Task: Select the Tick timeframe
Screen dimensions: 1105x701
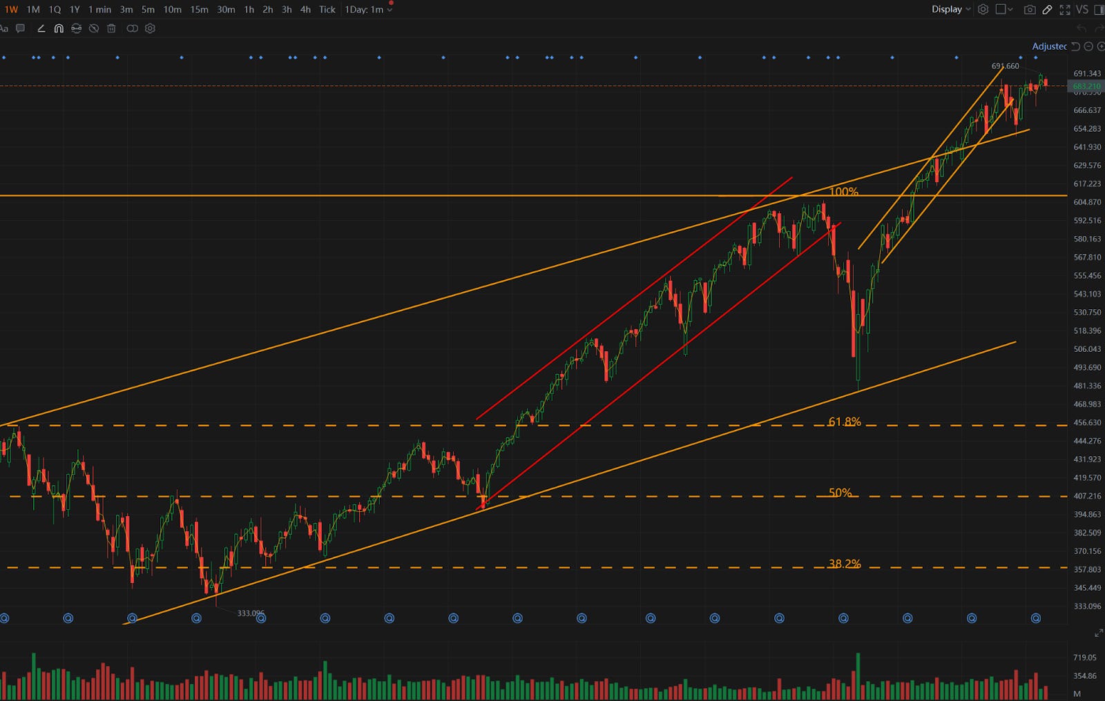Action: 326,10
